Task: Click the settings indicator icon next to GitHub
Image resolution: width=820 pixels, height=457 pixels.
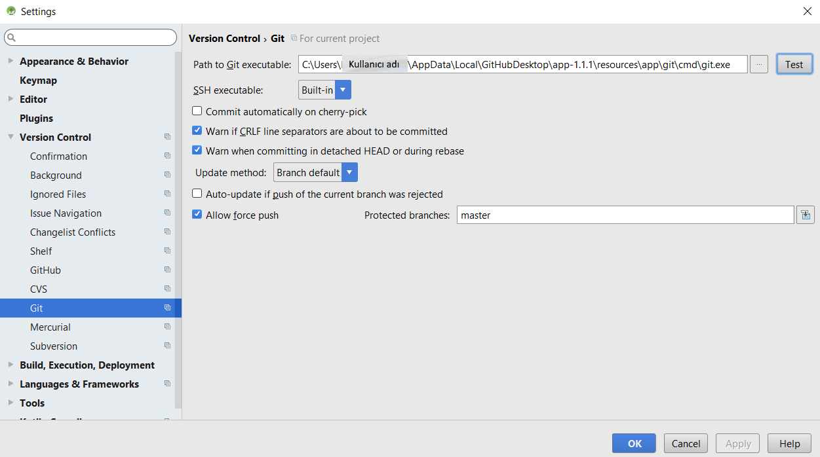Action: (x=168, y=270)
